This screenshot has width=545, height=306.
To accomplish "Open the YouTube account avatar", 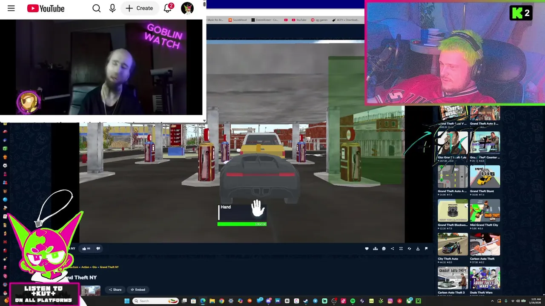I will tap(187, 8).
